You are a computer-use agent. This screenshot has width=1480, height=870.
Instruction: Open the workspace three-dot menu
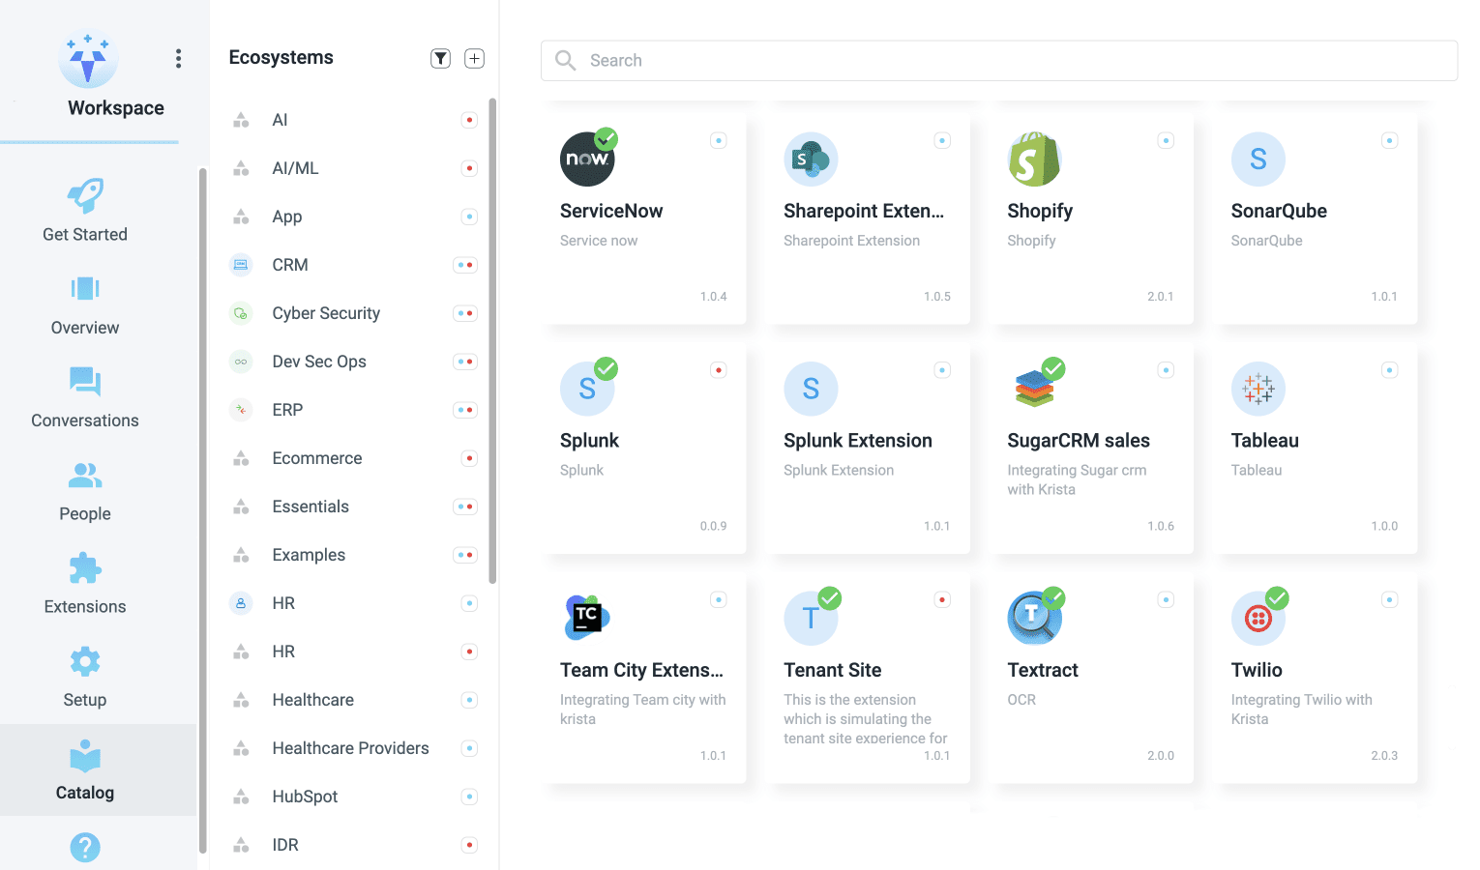178,59
